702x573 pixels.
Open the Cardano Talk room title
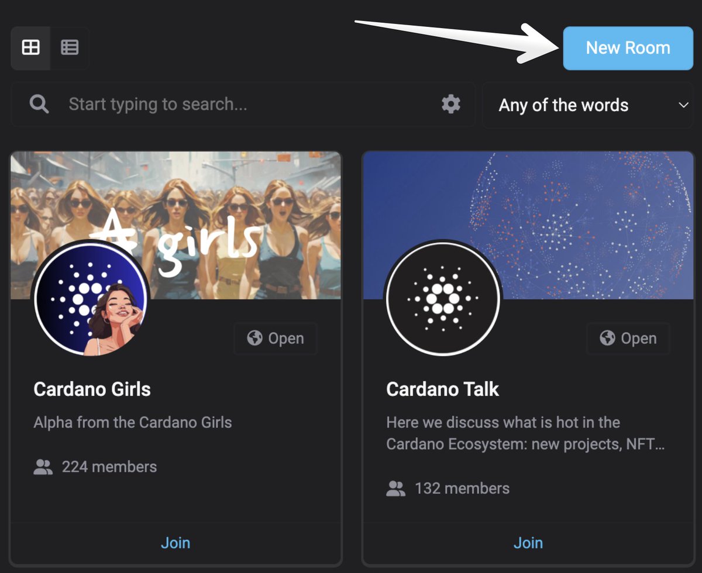[x=443, y=389]
